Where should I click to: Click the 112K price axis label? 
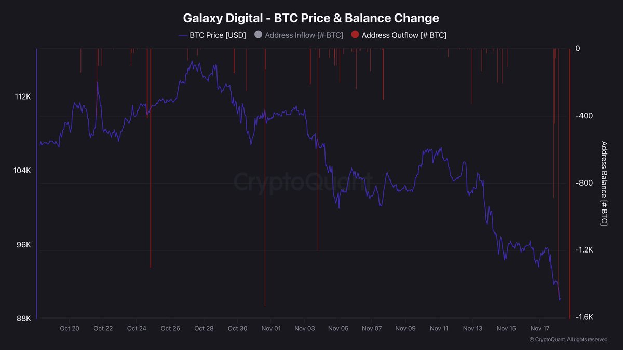pyautogui.click(x=23, y=97)
